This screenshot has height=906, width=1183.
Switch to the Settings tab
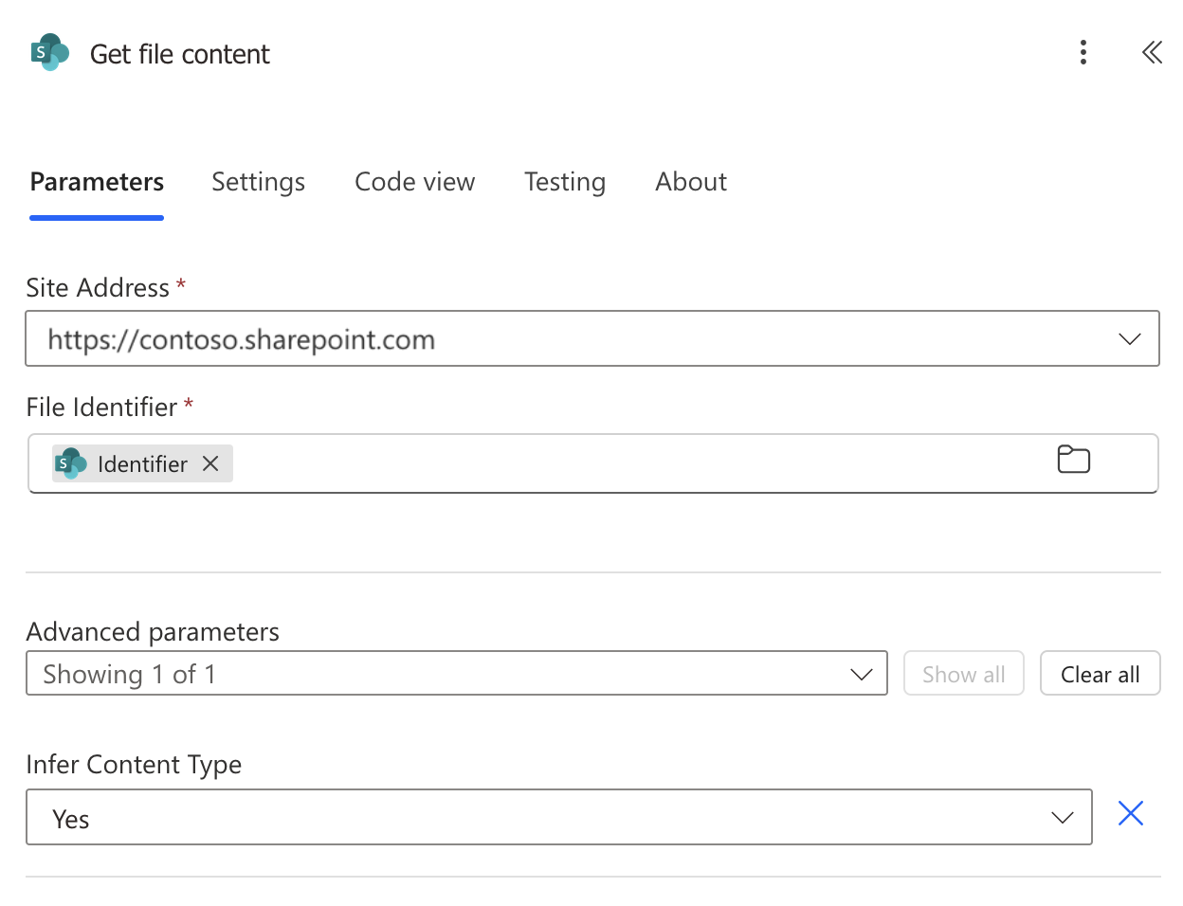[x=258, y=182]
